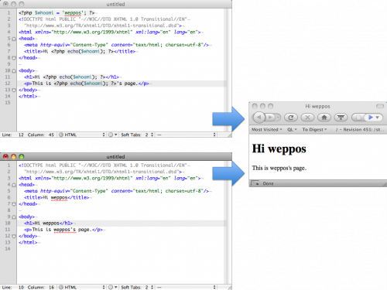Click the $whoami = 'weppos' PHP line
The height and width of the screenshot is (290, 387).
pyautogui.click(x=57, y=13)
